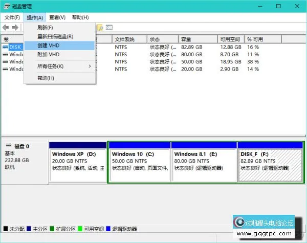Image resolution: width=307 pixels, height=243 pixels.
Task: Click the black 未分配 legend swatch
Action: (x=6, y=229)
